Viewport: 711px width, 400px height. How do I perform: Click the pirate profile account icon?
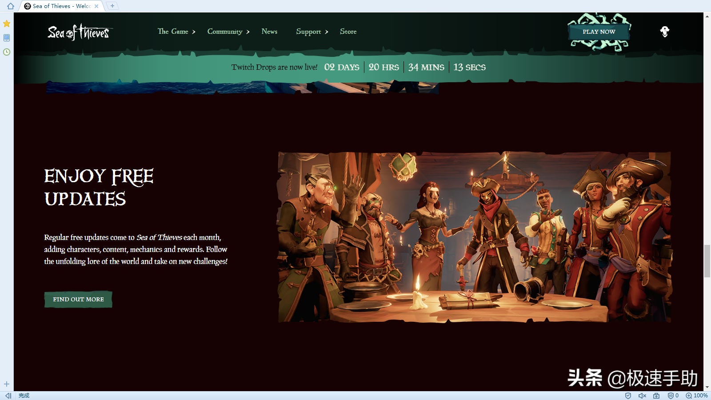665,32
